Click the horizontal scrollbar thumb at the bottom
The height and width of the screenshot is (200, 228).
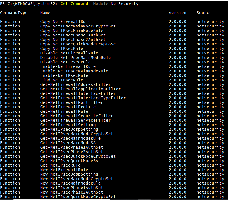62,199
